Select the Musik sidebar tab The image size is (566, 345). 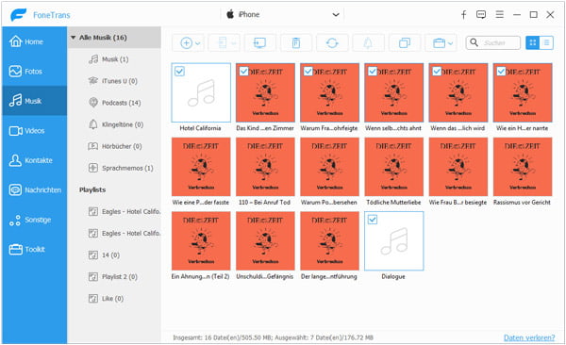pos(34,101)
